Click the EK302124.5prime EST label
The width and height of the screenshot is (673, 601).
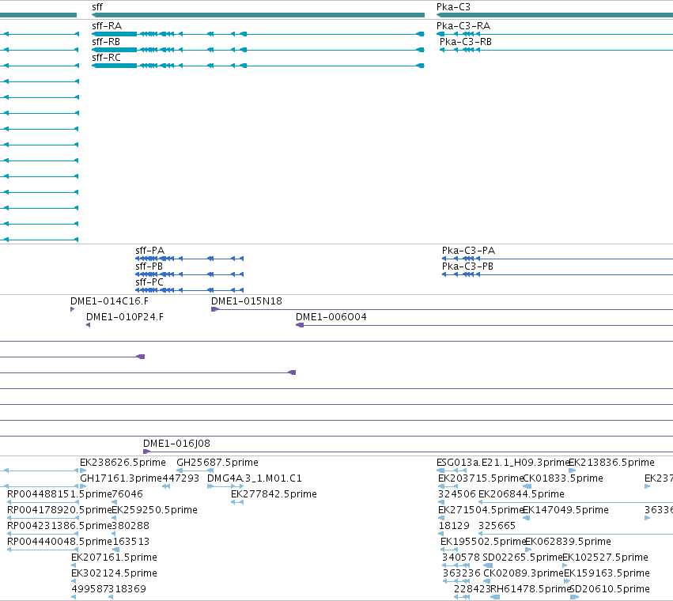point(114,573)
